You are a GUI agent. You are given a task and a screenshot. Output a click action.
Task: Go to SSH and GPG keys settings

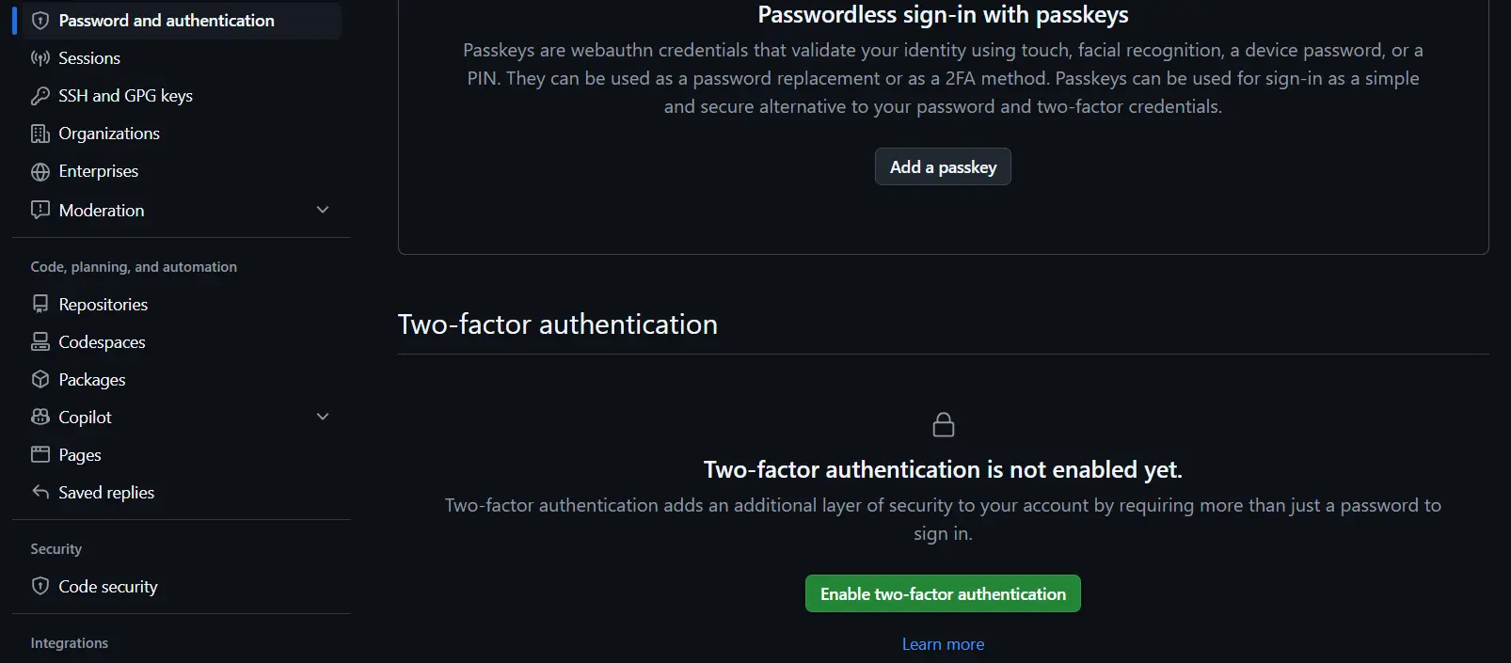(x=125, y=96)
